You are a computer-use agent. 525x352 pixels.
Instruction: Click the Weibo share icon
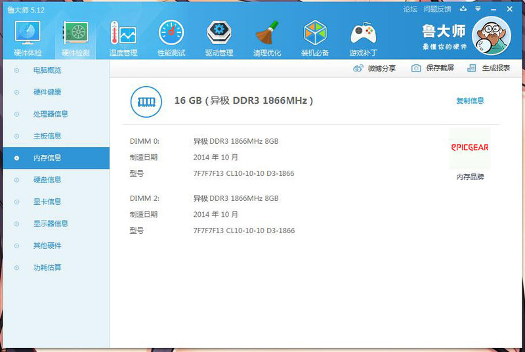click(358, 68)
